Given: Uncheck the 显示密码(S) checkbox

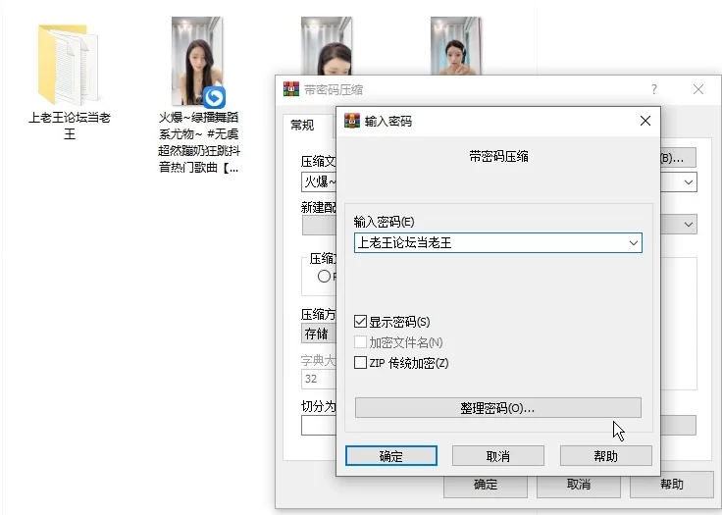Looking at the screenshot, I should [361, 321].
